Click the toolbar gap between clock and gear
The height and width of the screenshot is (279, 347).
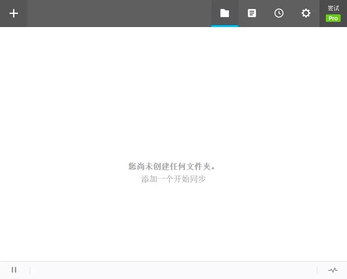pyautogui.click(x=292, y=13)
